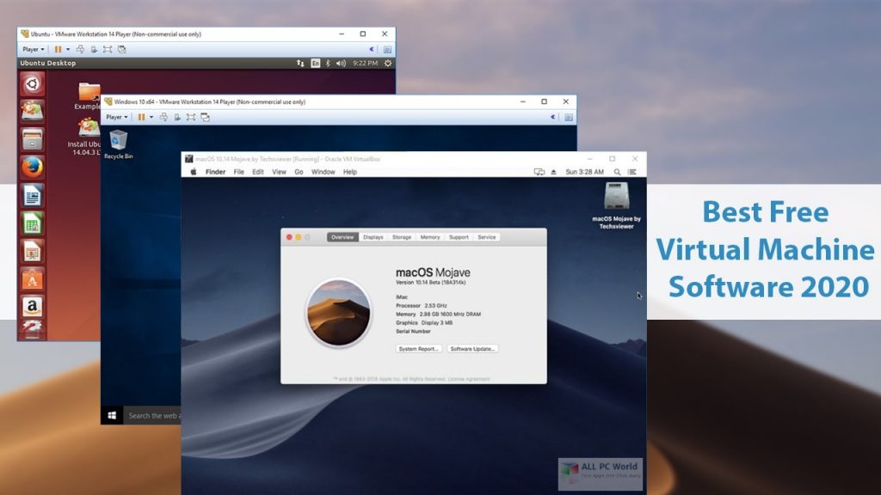Switch to the Overview tab
Image resolution: width=881 pixels, height=495 pixels.
click(342, 237)
